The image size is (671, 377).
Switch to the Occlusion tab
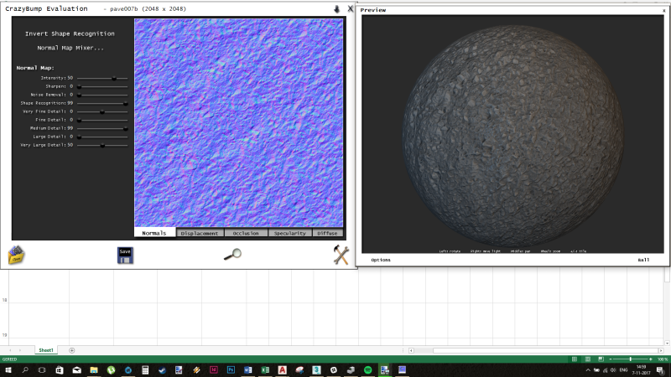(x=246, y=233)
